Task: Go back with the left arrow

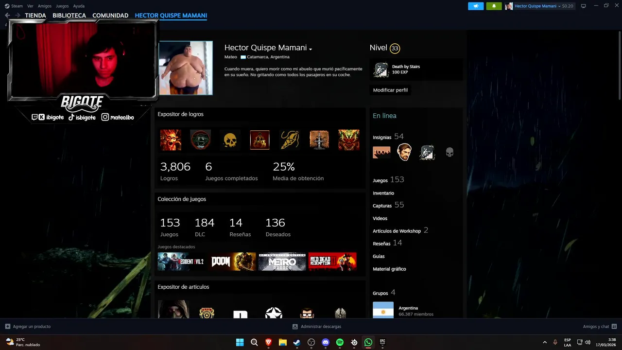Action: click(x=7, y=16)
